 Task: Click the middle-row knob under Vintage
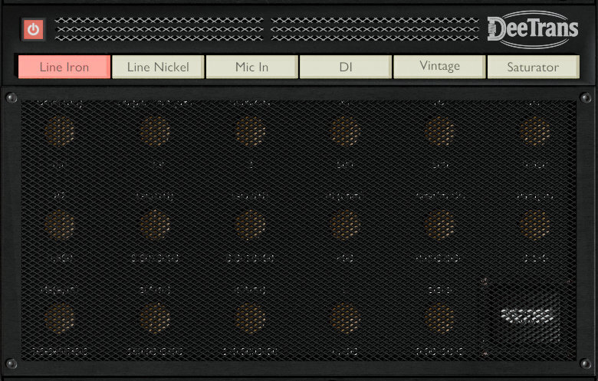click(439, 225)
